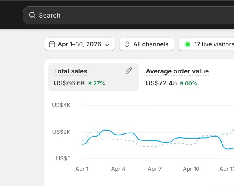Click the US$72.48 average value
234x186 pixels.
(x=161, y=83)
